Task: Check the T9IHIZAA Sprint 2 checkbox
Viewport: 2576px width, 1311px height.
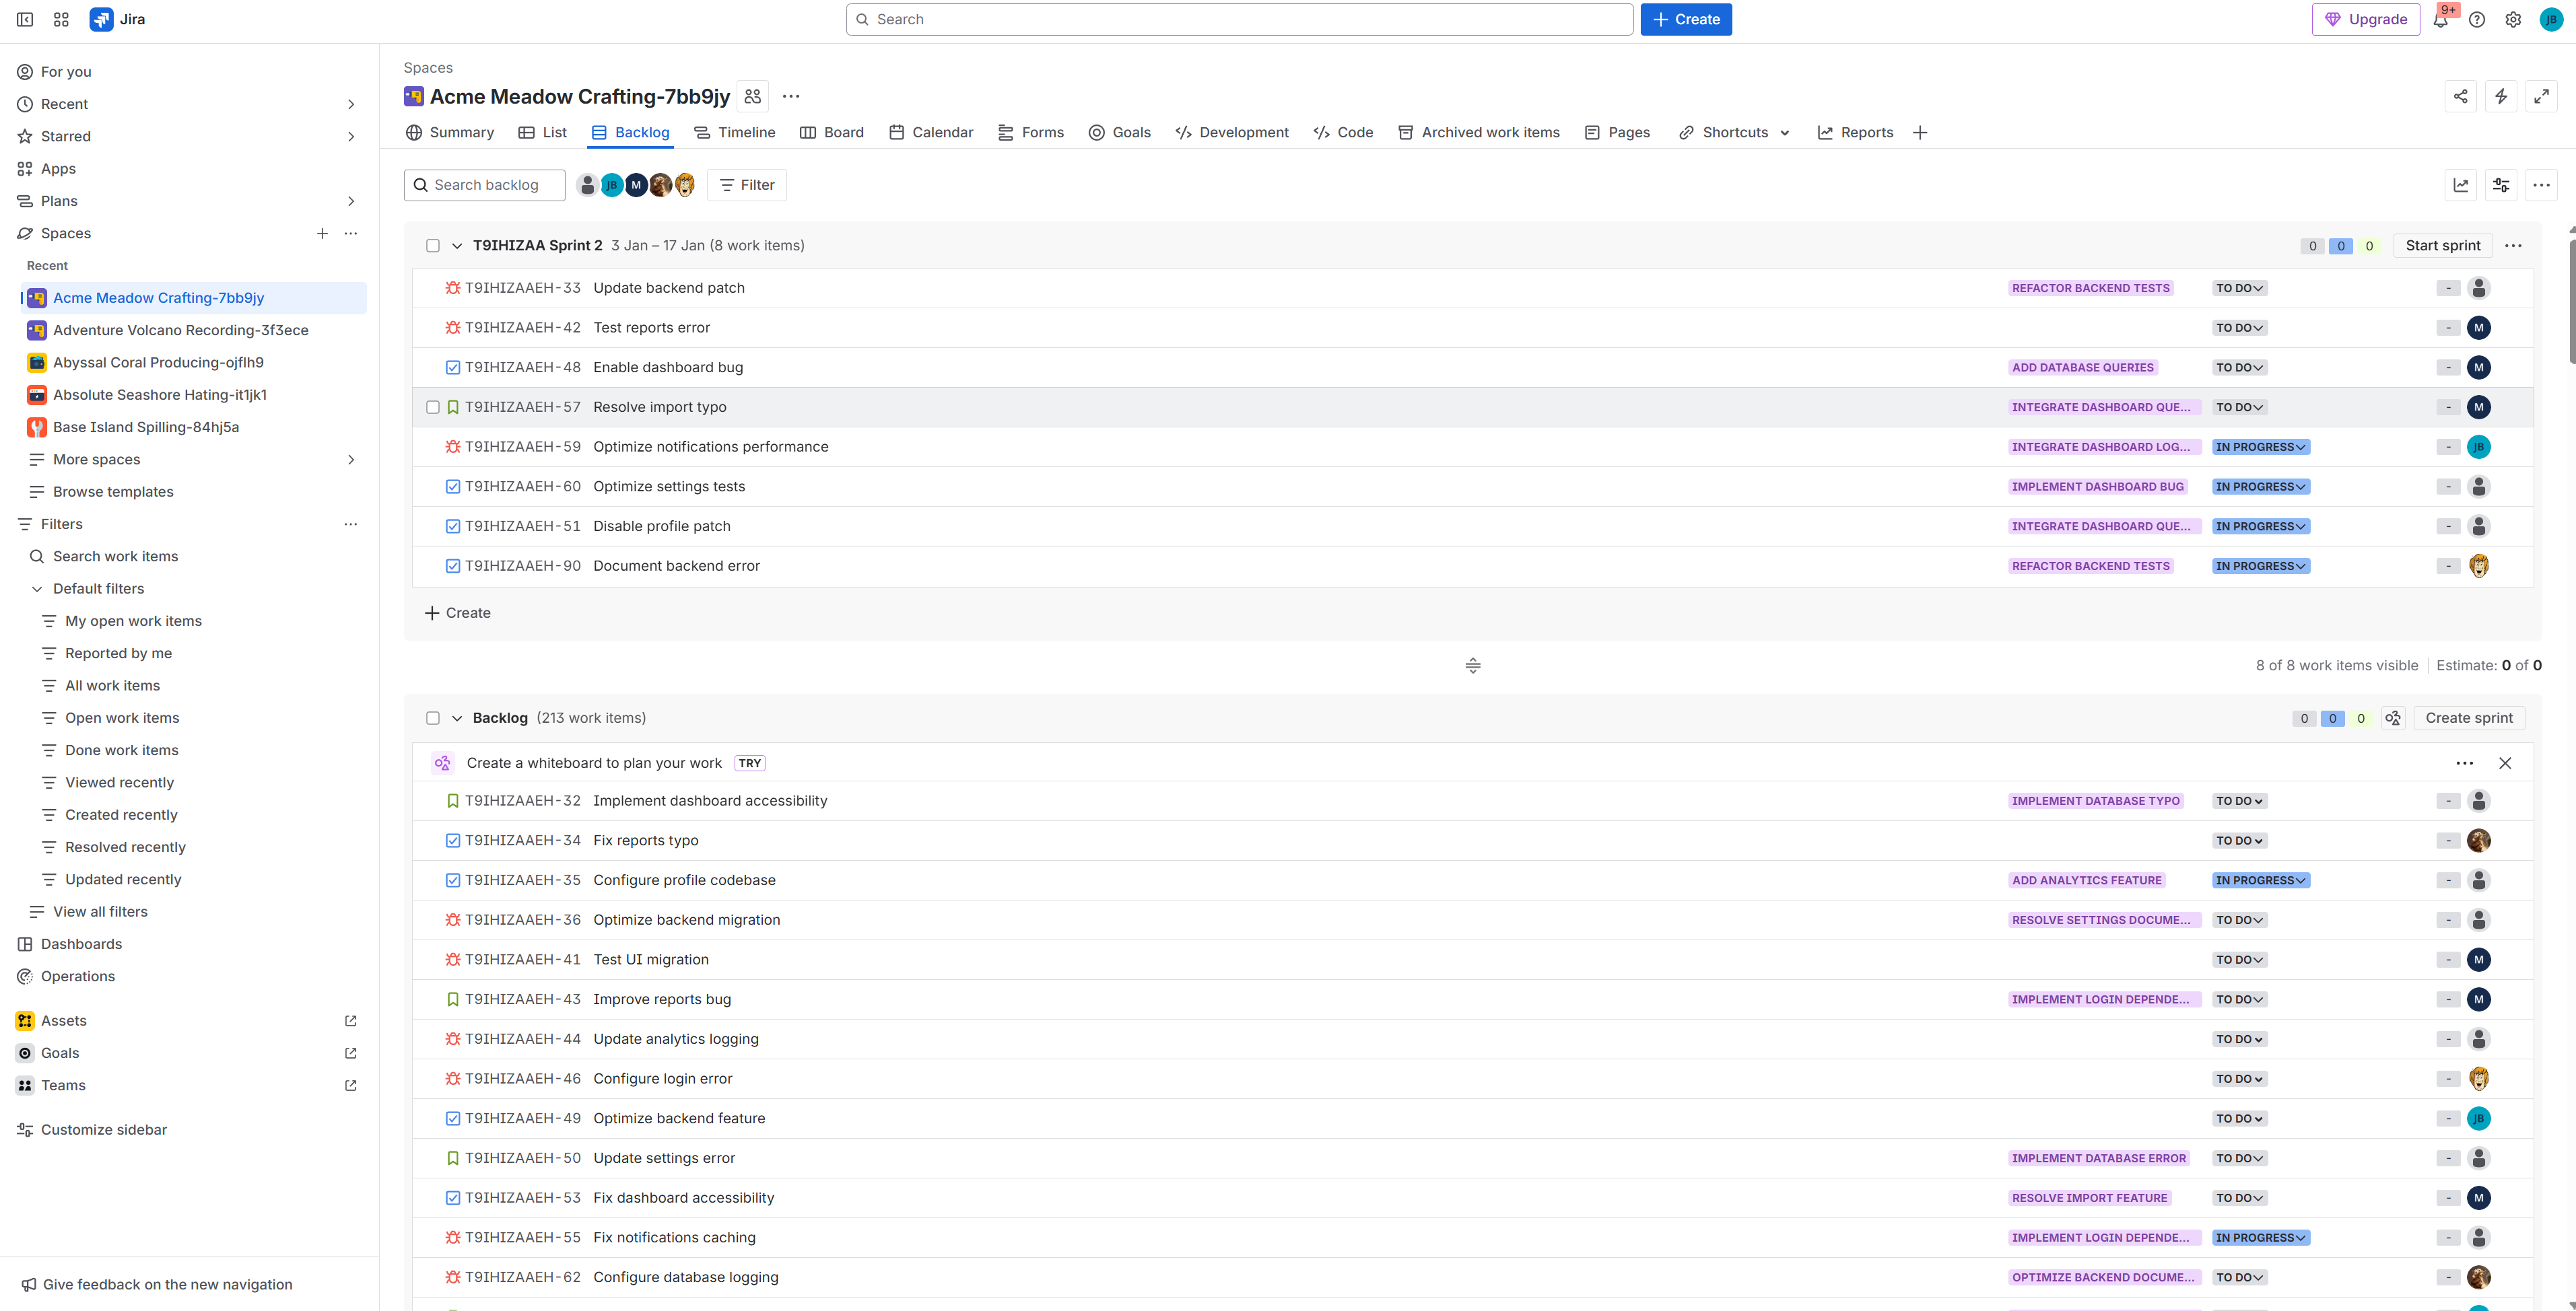Action: 433,246
